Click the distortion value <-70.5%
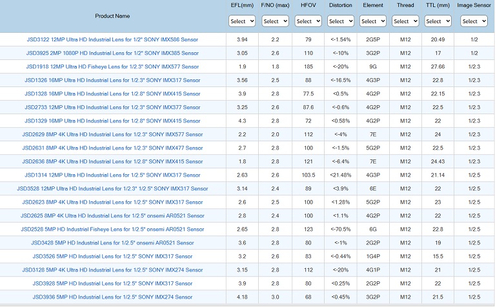 coord(341,230)
